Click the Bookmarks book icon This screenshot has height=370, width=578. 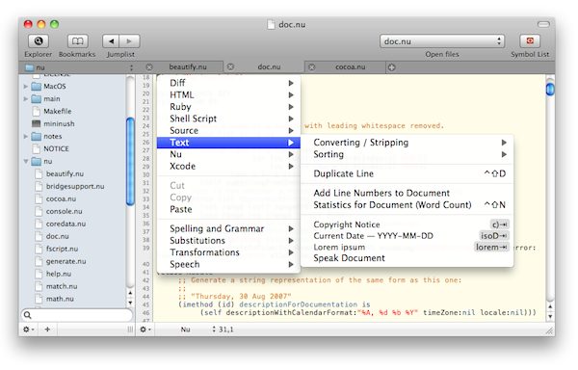pyautogui.click(x=77, y=40)
